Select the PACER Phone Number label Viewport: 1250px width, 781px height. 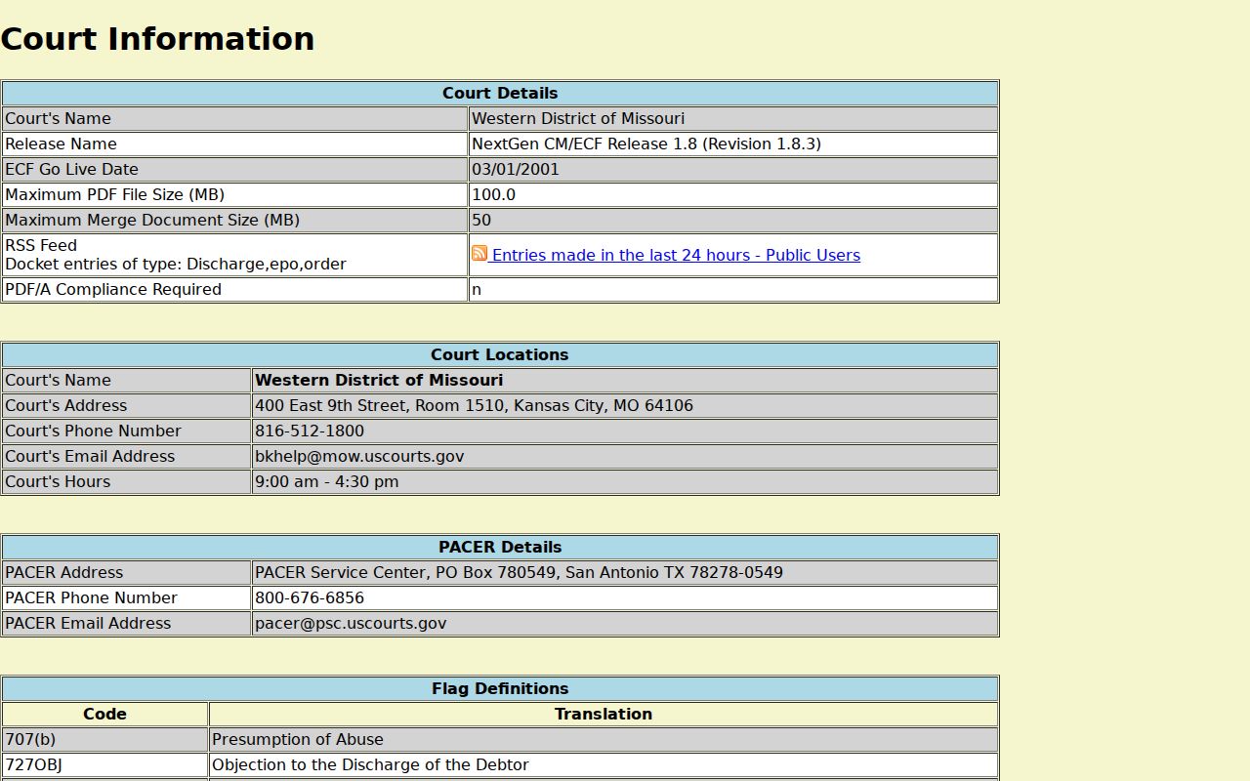pyautogui.click(x=91, y=597)
